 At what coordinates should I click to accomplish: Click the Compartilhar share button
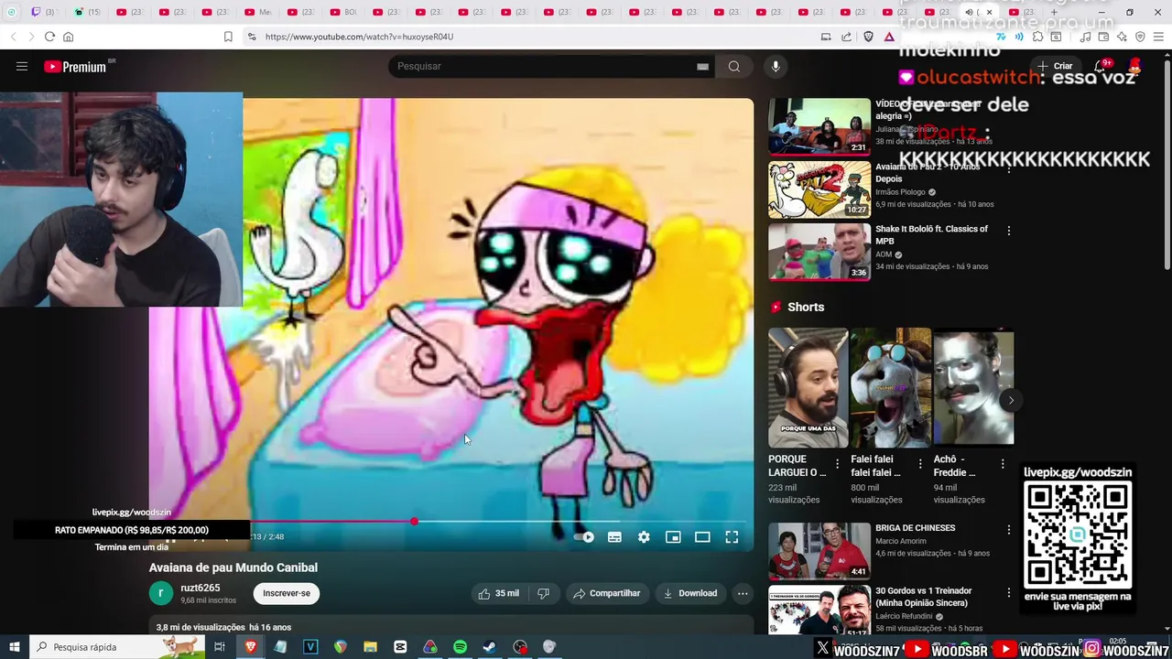click(606, 593)
